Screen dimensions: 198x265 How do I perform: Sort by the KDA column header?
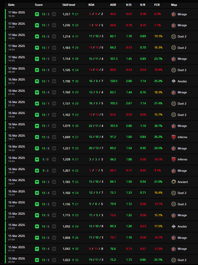coord(91,5)
